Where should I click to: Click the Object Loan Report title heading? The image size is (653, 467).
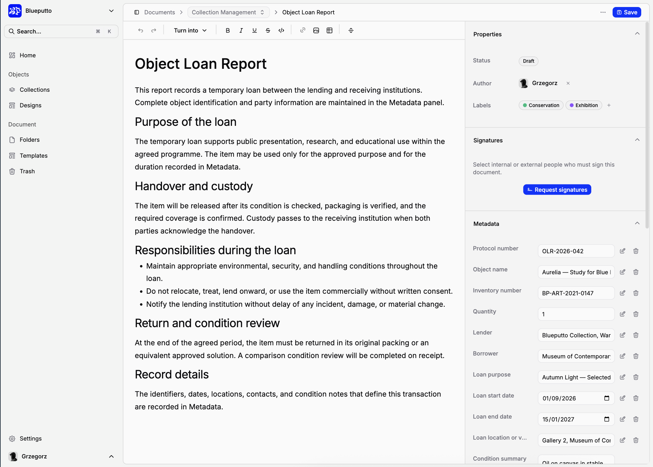pyautogui.click(x=200, y=64)
